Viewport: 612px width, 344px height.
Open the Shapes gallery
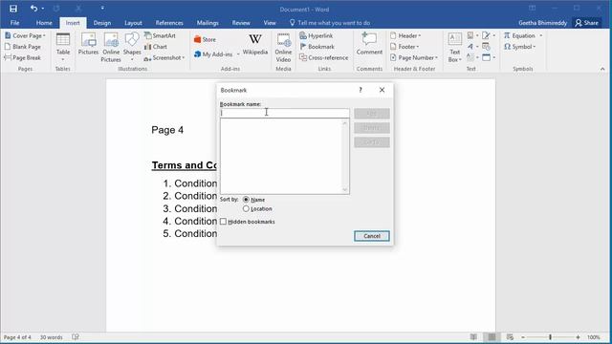(x=132, y=47)
